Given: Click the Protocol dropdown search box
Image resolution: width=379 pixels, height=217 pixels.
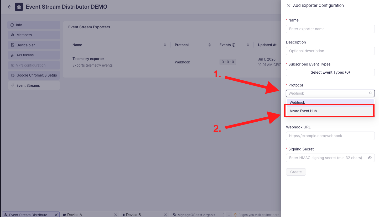Looking at the screenshot, I should [x=330, y=93].
